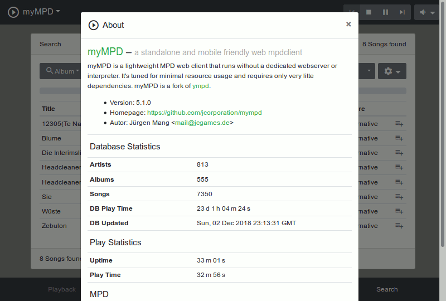446x301 pixels.
Task: Click the Albums count 555
Action: pyautogui.click(x=202, y=179)
